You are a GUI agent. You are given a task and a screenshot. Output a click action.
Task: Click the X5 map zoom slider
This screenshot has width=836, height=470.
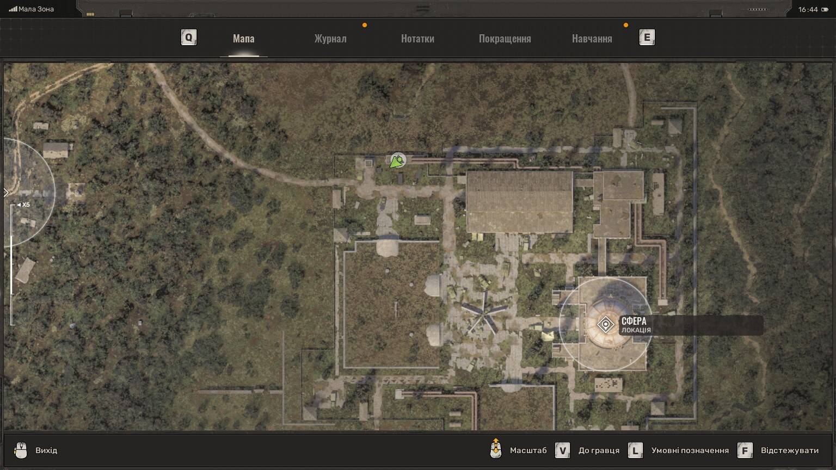12,265
